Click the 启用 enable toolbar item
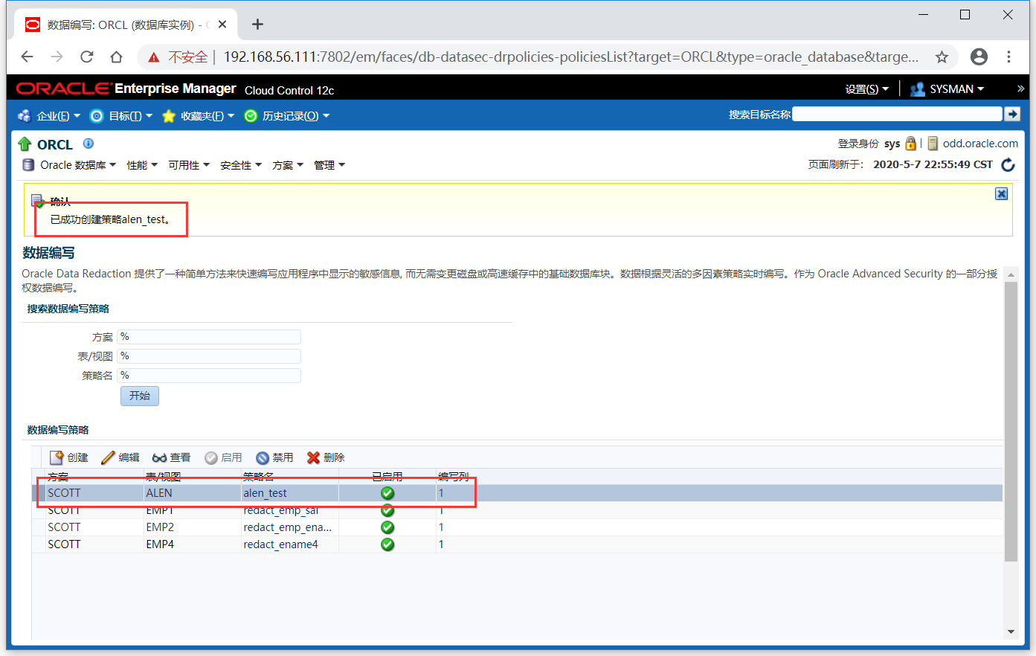Image resolution: width=1036 pixels, height=656 pixels. coord(223,457)
